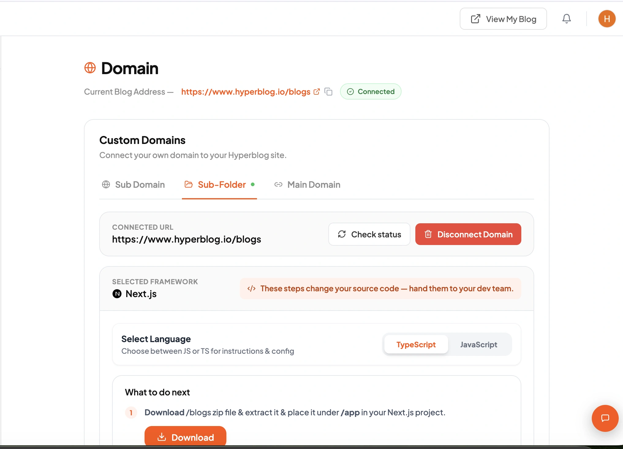The image size is (623, 449).
Task: Open blog address external link icon
Action: (317, 92)
